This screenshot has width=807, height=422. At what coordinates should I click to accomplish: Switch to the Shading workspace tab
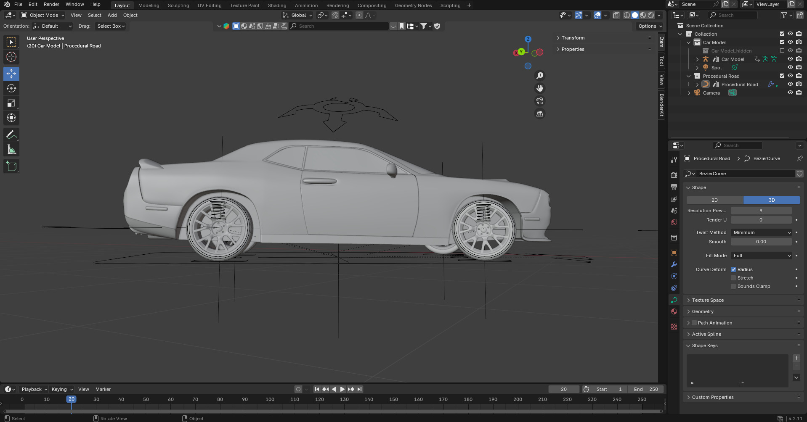(277, 5)
